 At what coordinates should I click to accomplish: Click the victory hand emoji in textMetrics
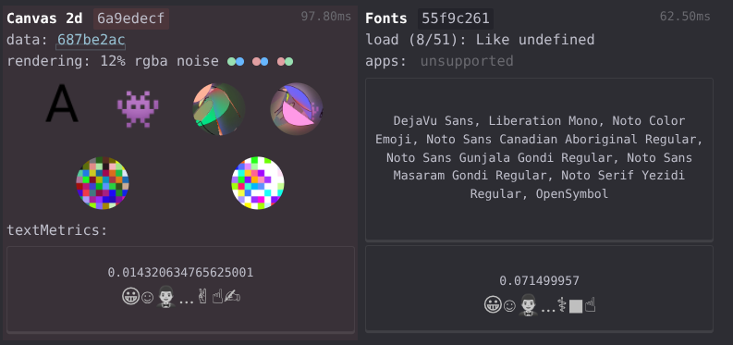point(202,297)
